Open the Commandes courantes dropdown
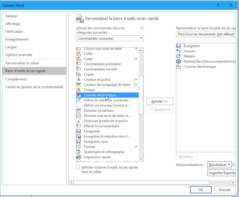 [110, 38]
